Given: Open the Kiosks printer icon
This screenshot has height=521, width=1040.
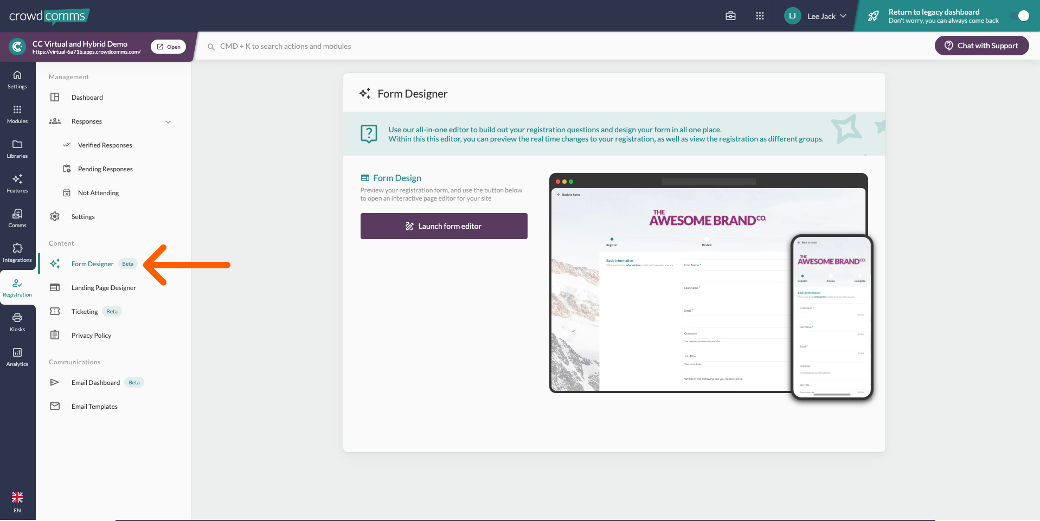Looking at the screenshot, I should (x=17, y=322).
